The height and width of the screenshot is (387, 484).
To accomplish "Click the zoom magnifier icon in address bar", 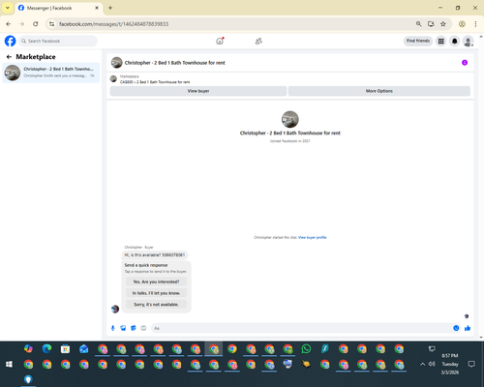I will tap(418, 24).
